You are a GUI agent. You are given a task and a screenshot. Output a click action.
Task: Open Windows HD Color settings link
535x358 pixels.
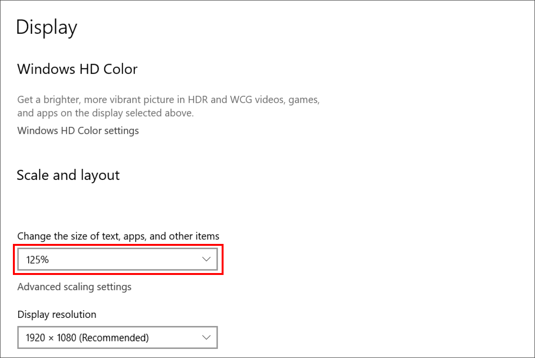[78, 131]
